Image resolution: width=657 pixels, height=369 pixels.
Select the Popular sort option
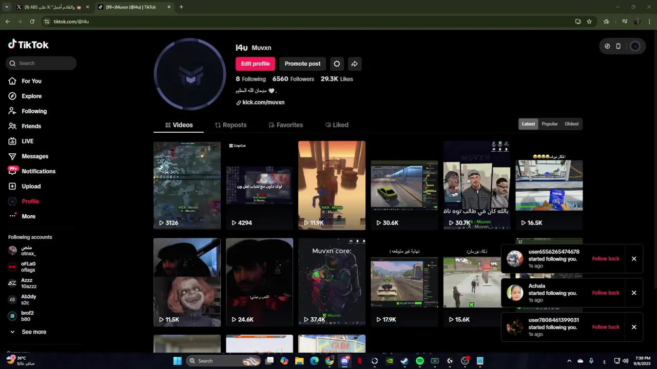550,124
